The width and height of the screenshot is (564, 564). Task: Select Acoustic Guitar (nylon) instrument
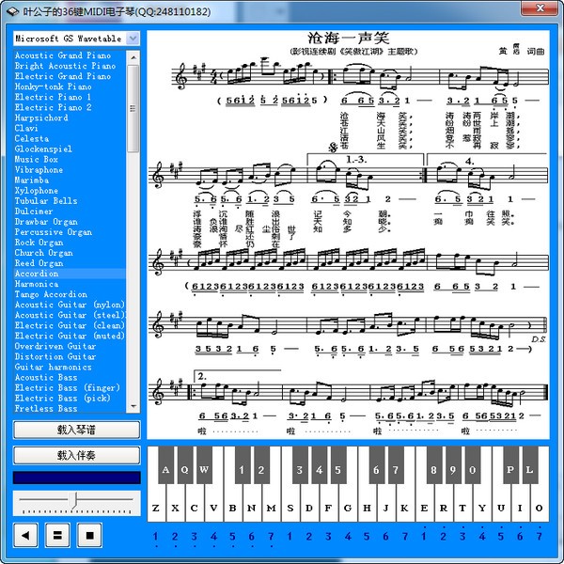point(70,305)
